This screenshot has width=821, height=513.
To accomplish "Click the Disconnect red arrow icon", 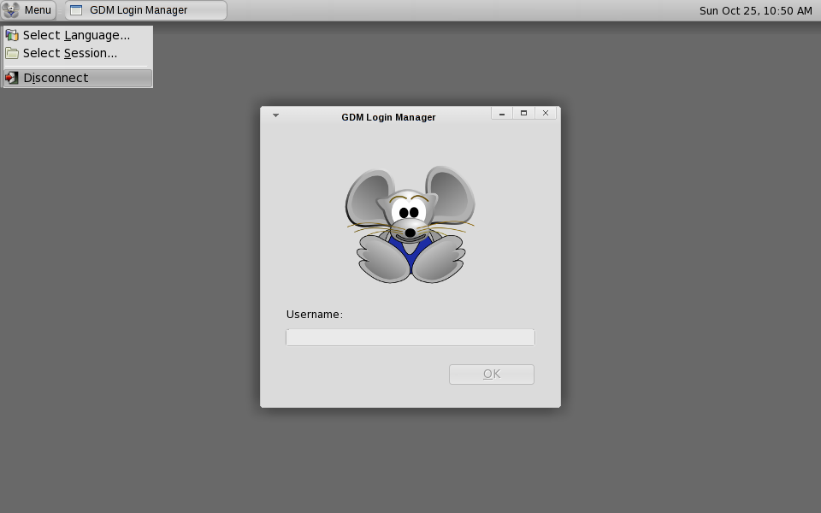I will [12, 78].
